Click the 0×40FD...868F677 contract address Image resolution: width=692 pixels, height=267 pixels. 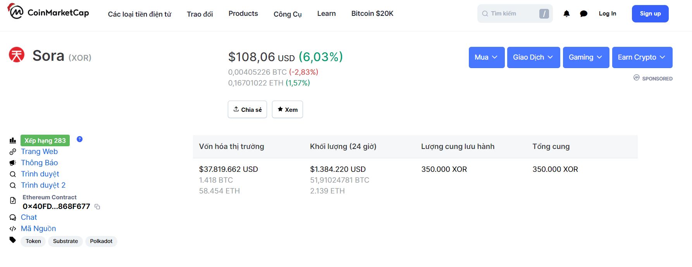[x=56, y=207]
